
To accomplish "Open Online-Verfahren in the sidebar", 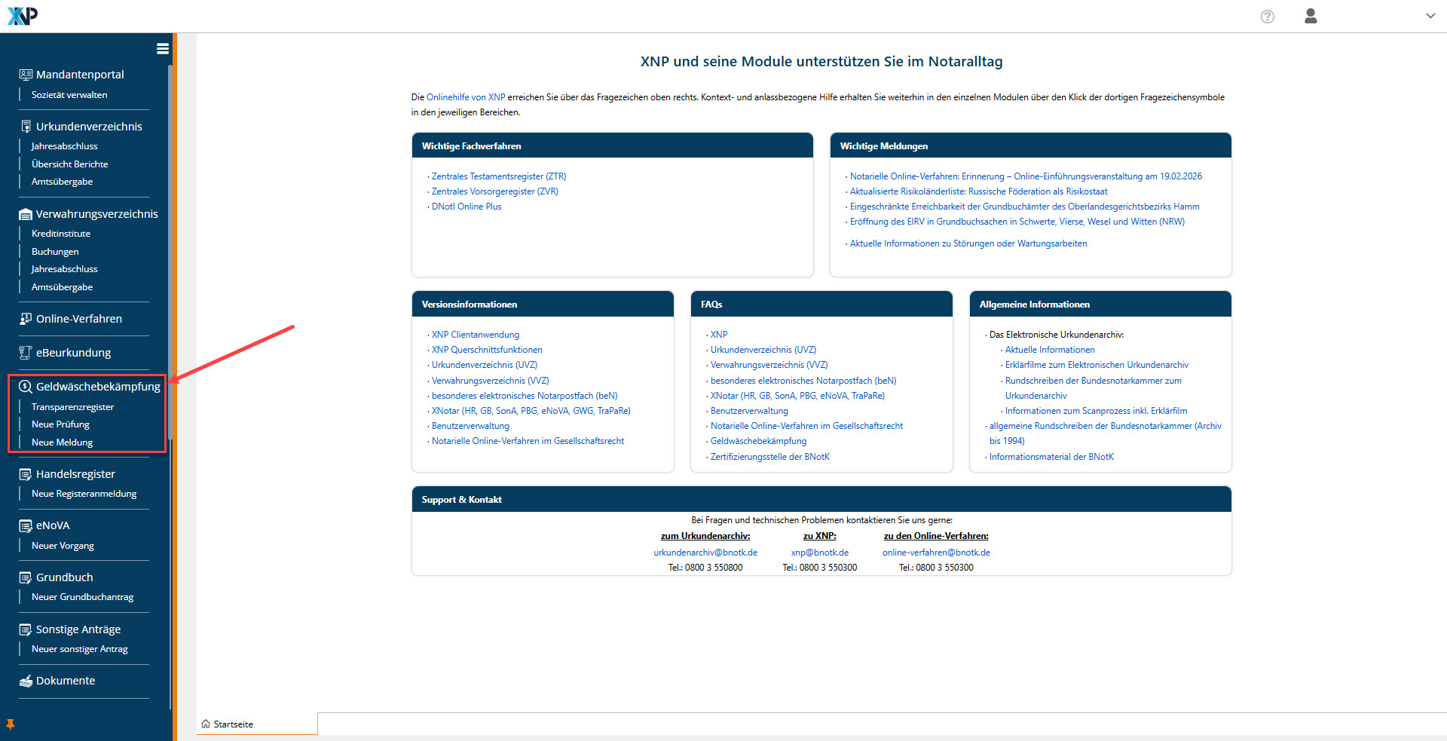I will (x=78, y=319).
